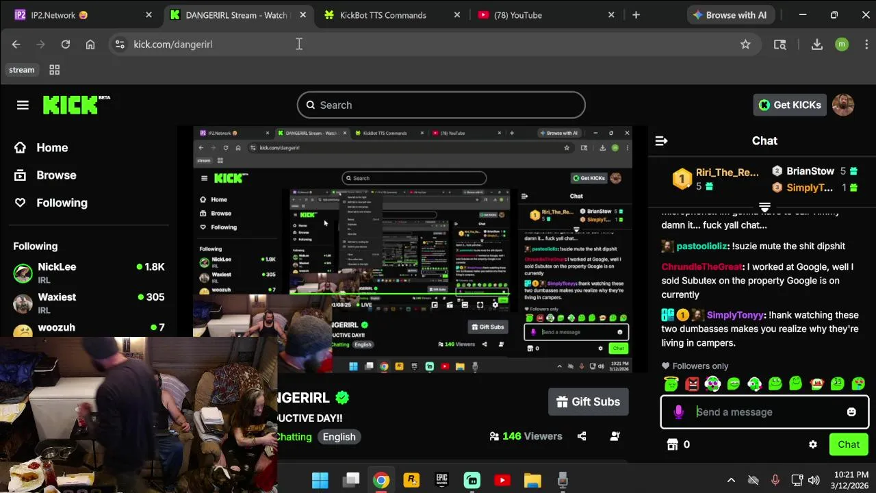Click the stream video player
The width and height of the screenshot is (876, 493).
[x=413, y=249]
